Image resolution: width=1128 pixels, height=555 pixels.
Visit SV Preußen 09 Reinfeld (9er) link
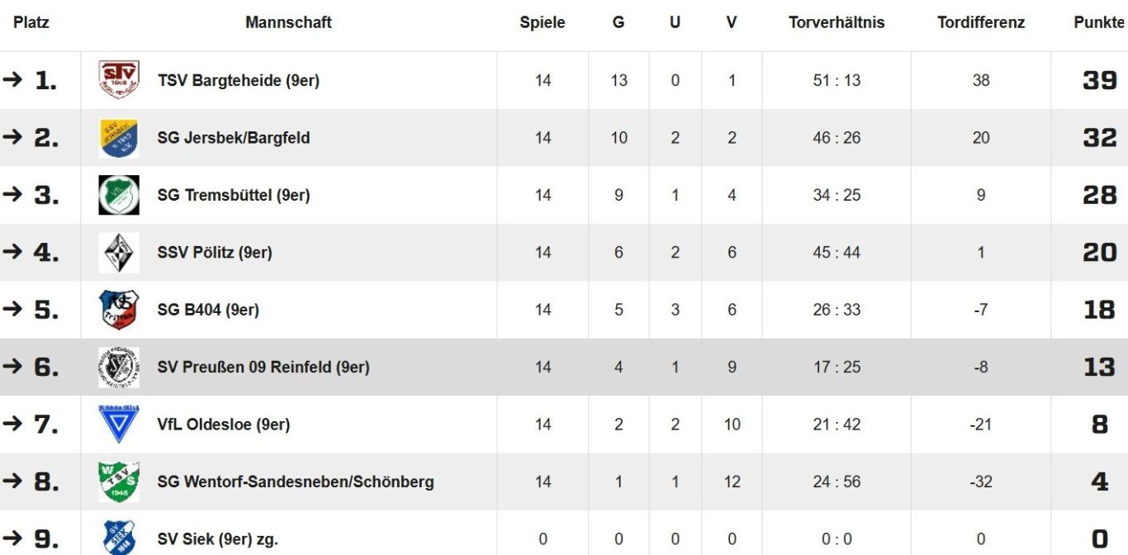263,368
